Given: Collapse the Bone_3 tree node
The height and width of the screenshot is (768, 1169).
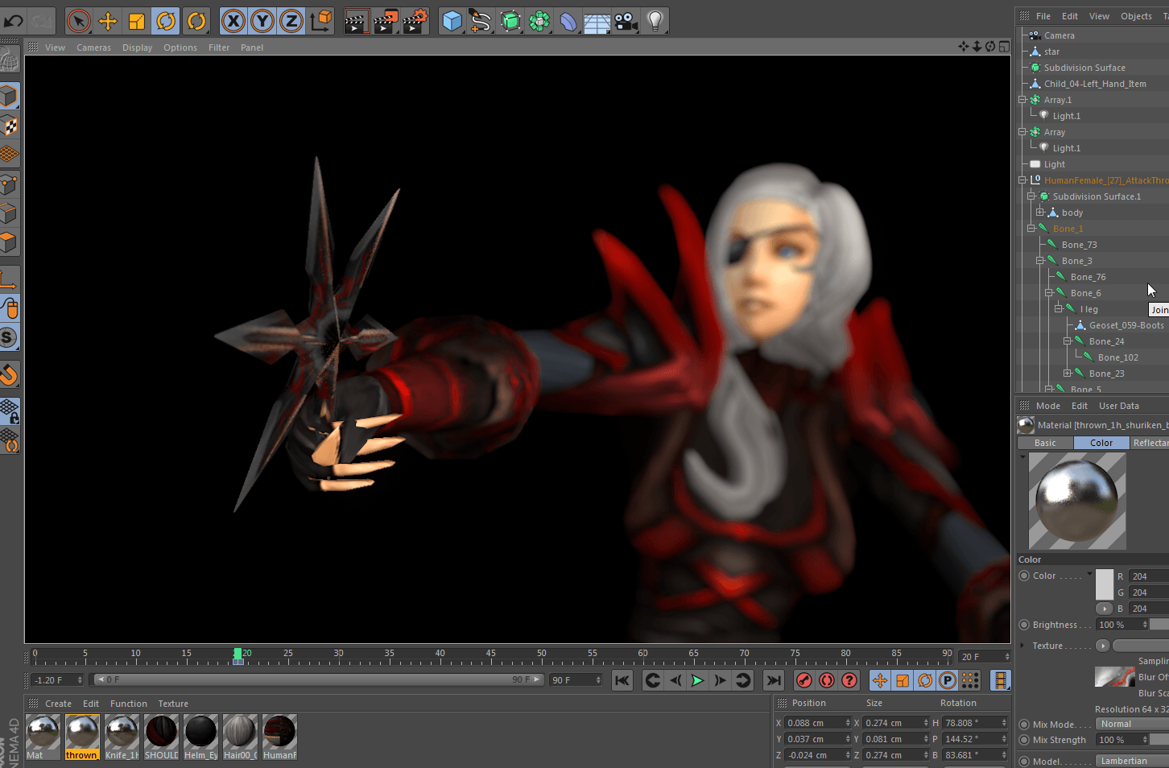Looking at the screenshot, I should click(x=1040, y=261).
